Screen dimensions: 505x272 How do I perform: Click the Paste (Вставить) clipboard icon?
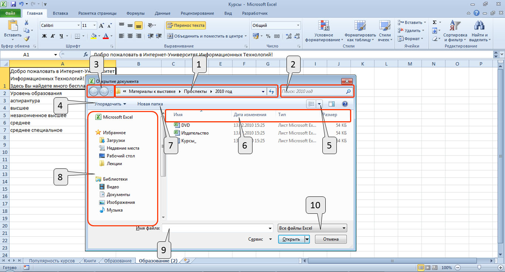click(13, 26)
